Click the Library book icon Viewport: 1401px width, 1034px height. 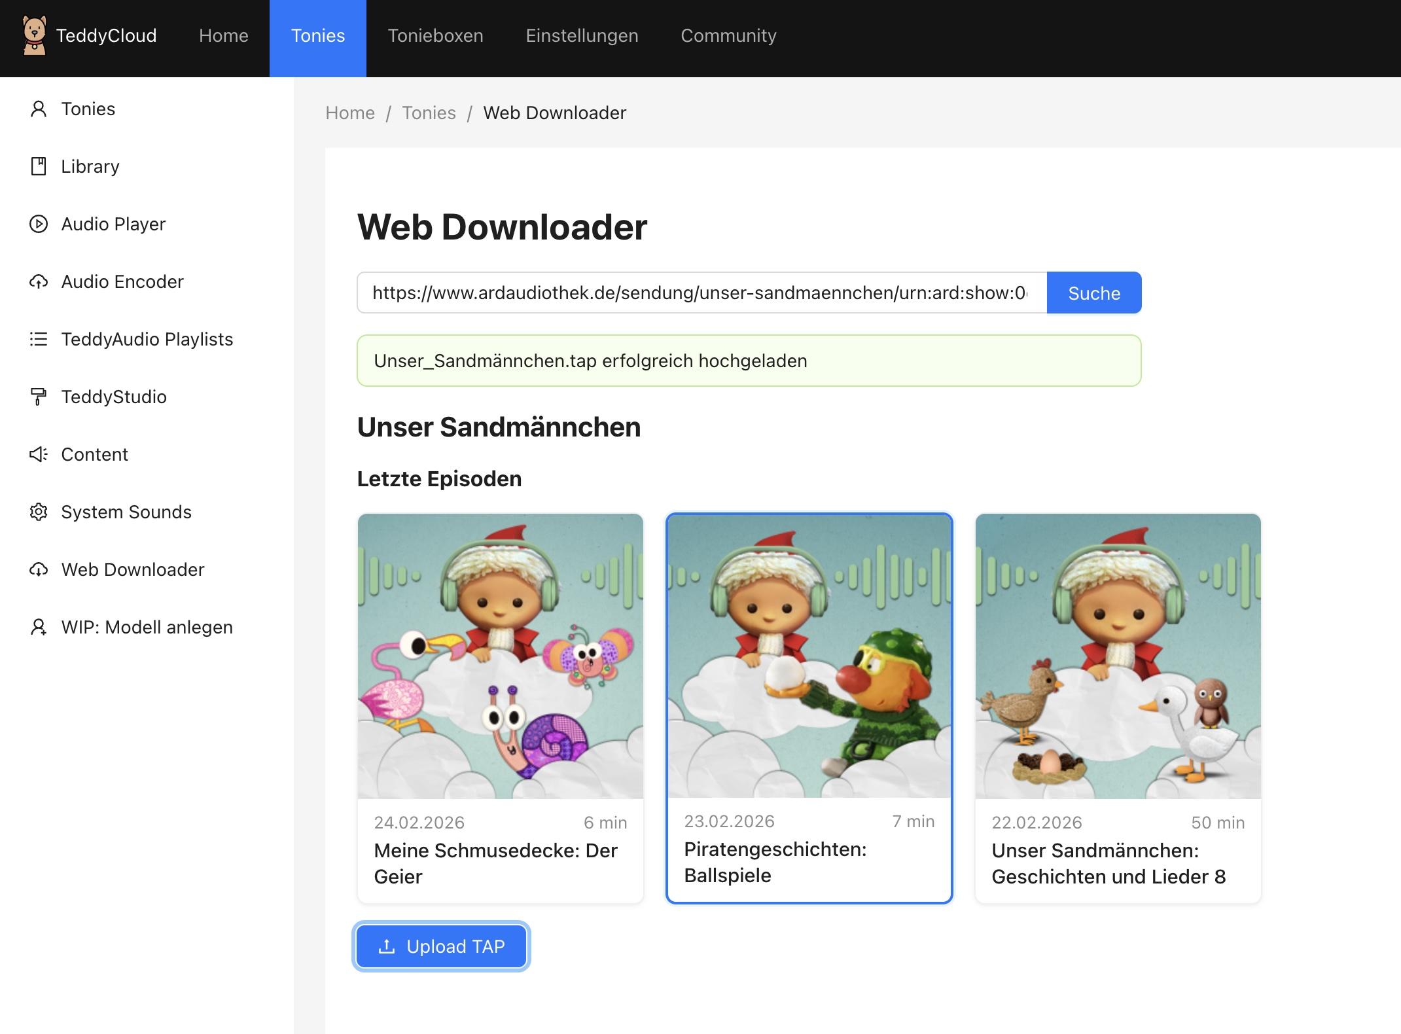[x=39, y=167]
